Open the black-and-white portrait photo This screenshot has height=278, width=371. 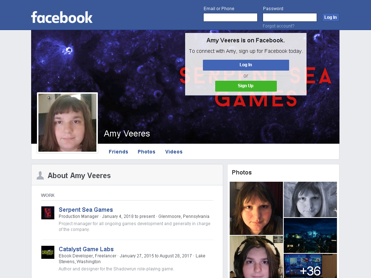[310, 199]
